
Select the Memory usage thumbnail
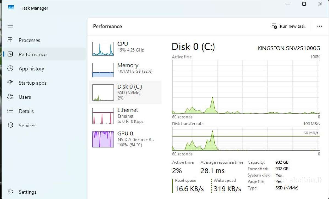click(103, 70)
